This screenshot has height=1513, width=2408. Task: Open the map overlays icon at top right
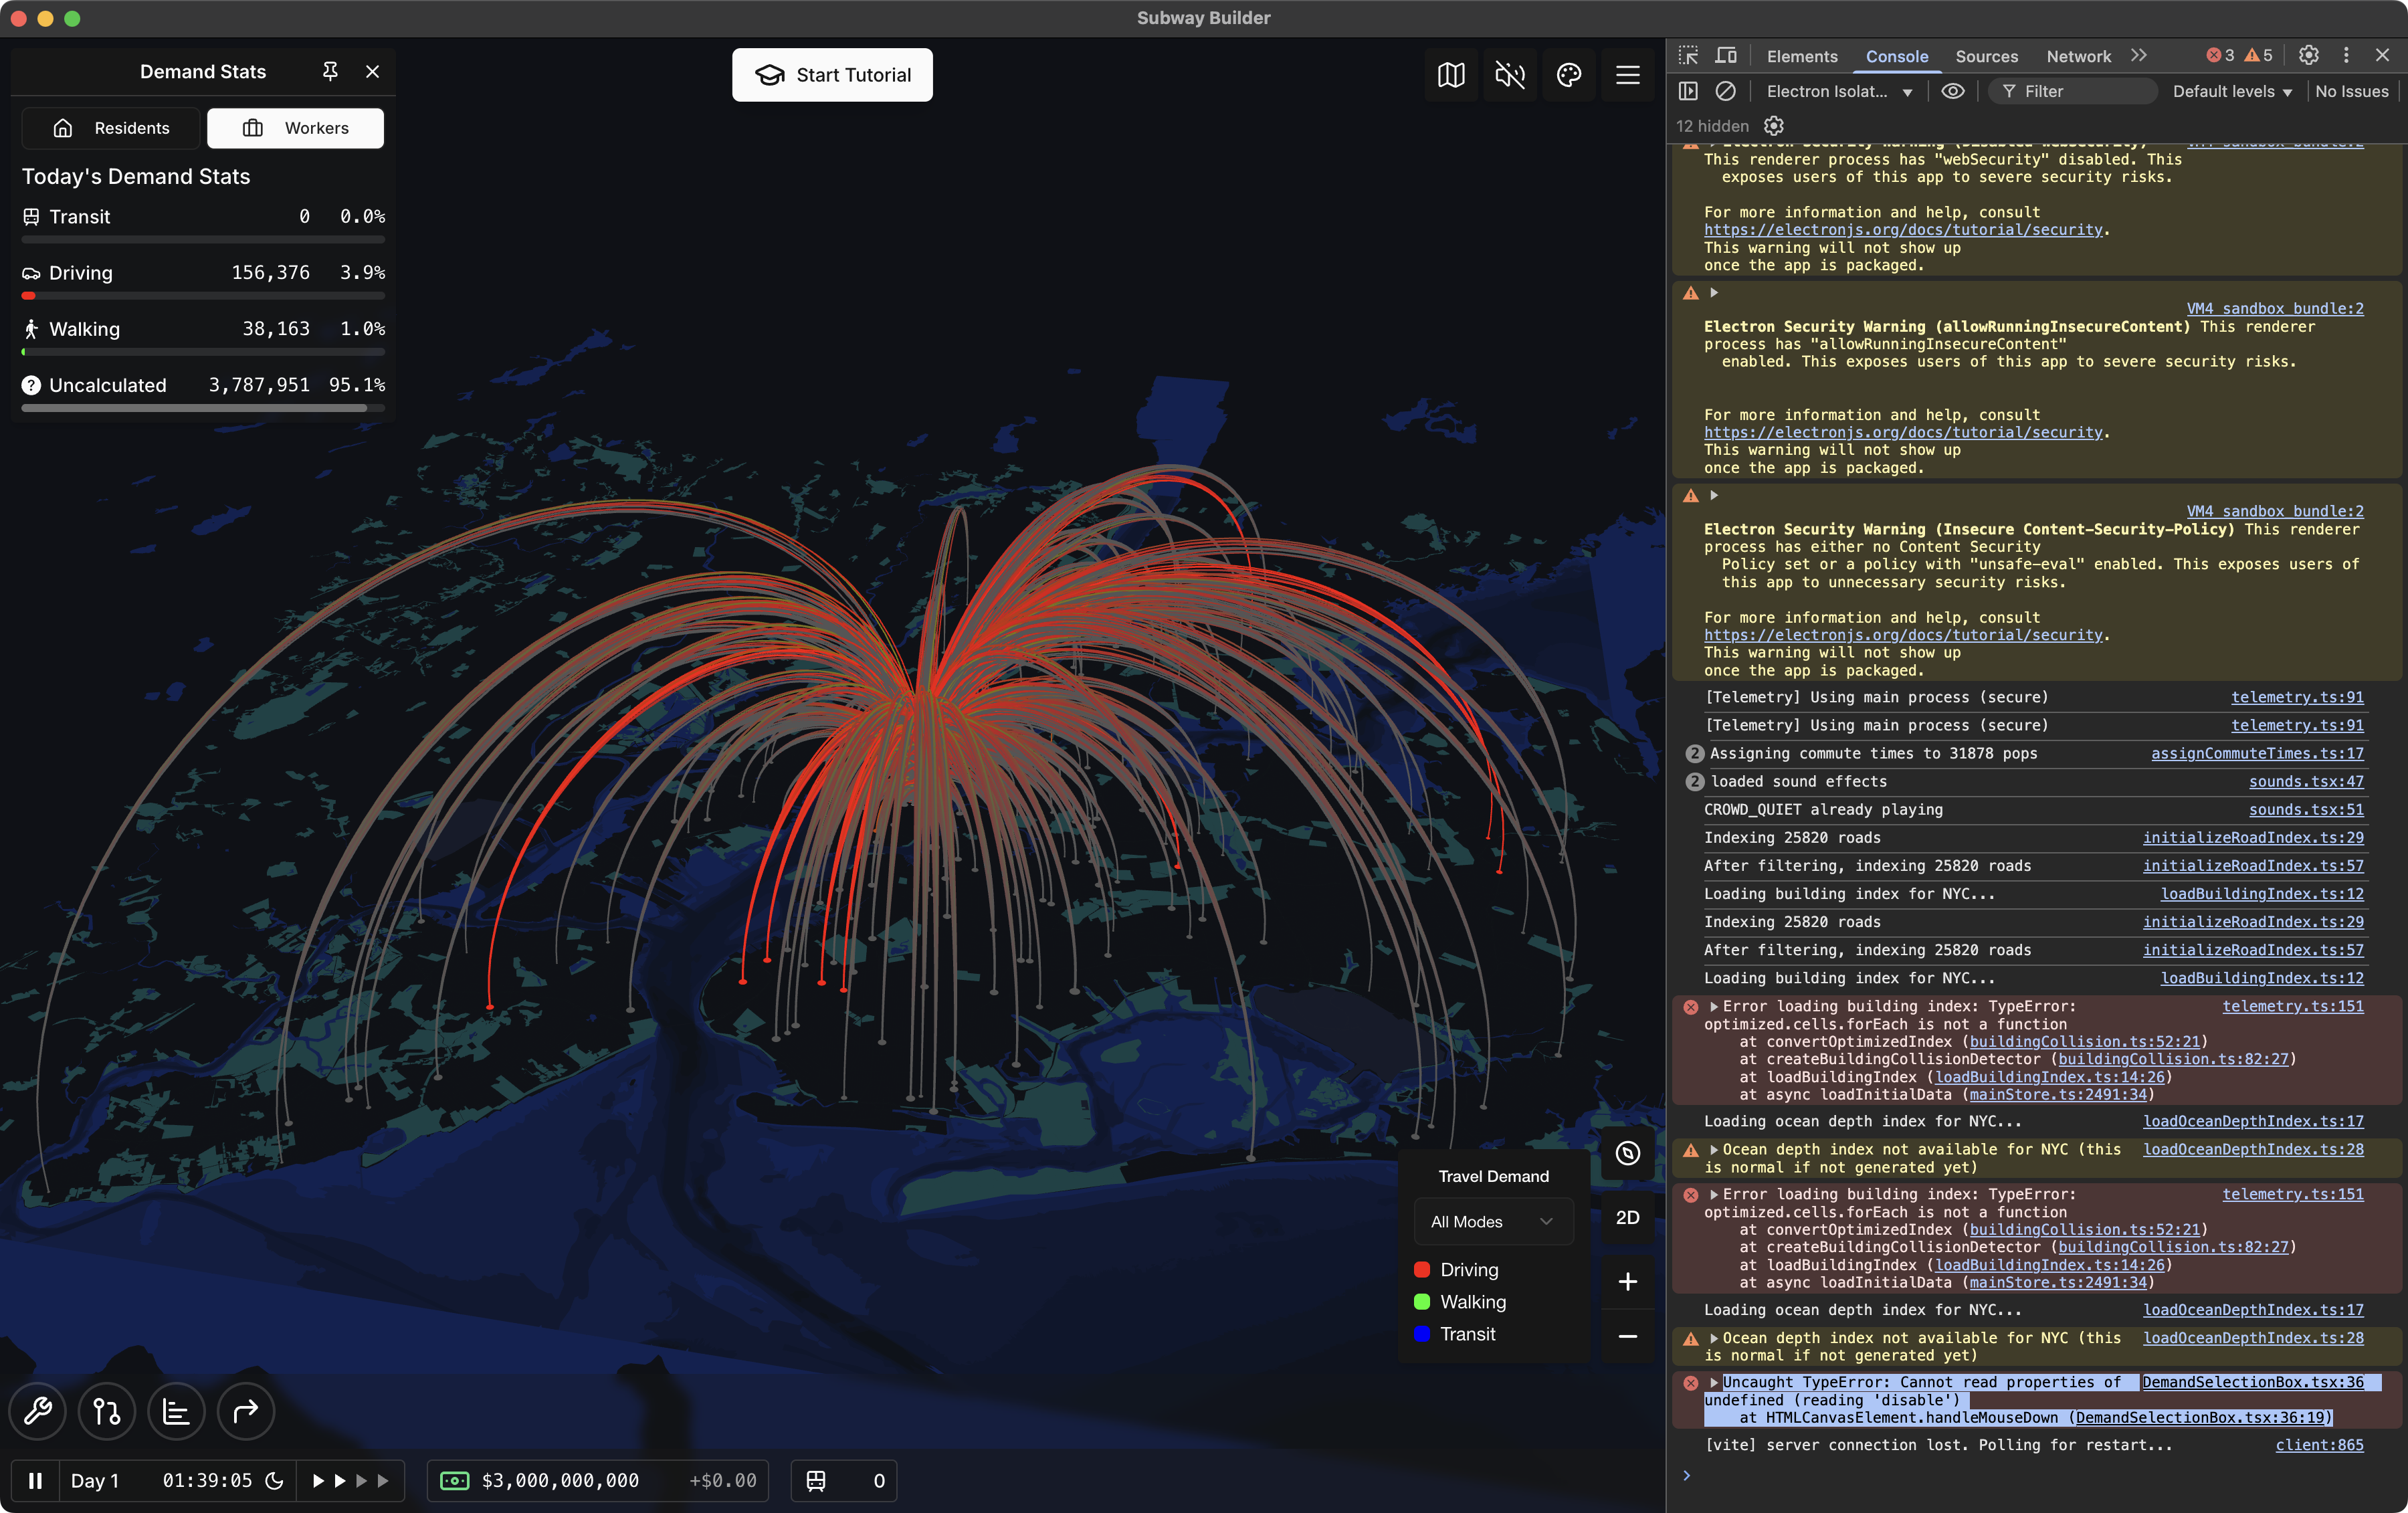(x=1451, y=75)
